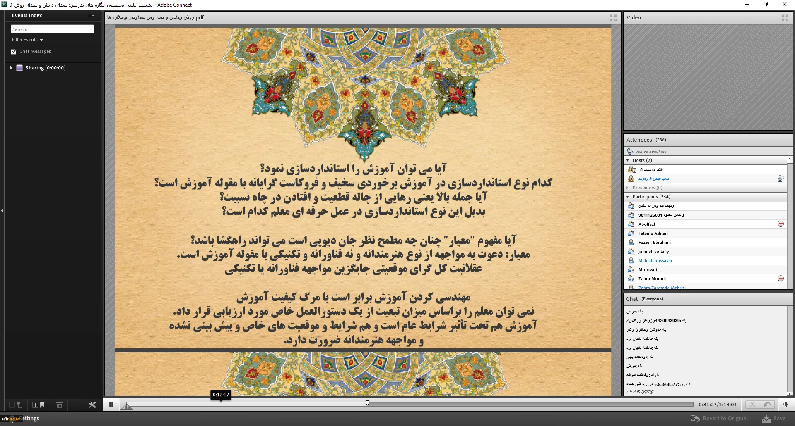The height and width of the screenshot is (426, 795).
Task: Click the scissors cut icon
Action: [x=752, y=405]
